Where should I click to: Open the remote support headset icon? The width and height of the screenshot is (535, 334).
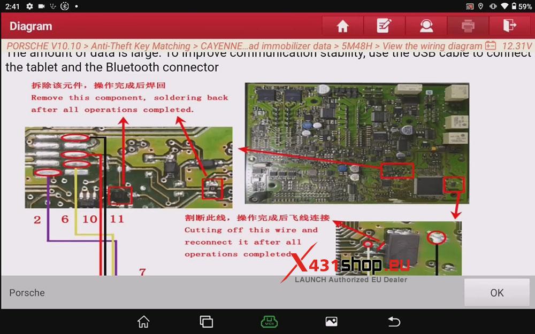pos(426,26)
